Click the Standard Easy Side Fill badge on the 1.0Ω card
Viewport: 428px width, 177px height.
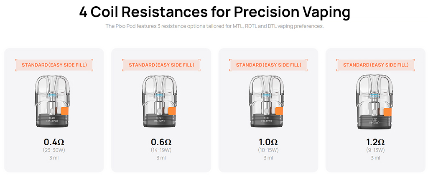point(268,65)
